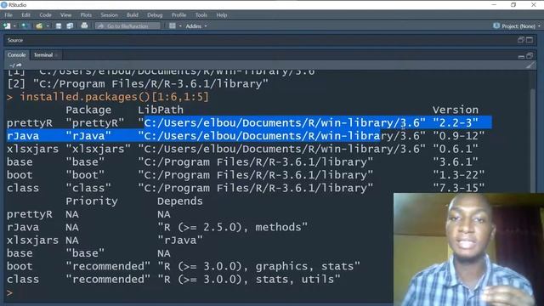
Task: Expand the recent files dropdown arrow
Action: coord(48,26)
